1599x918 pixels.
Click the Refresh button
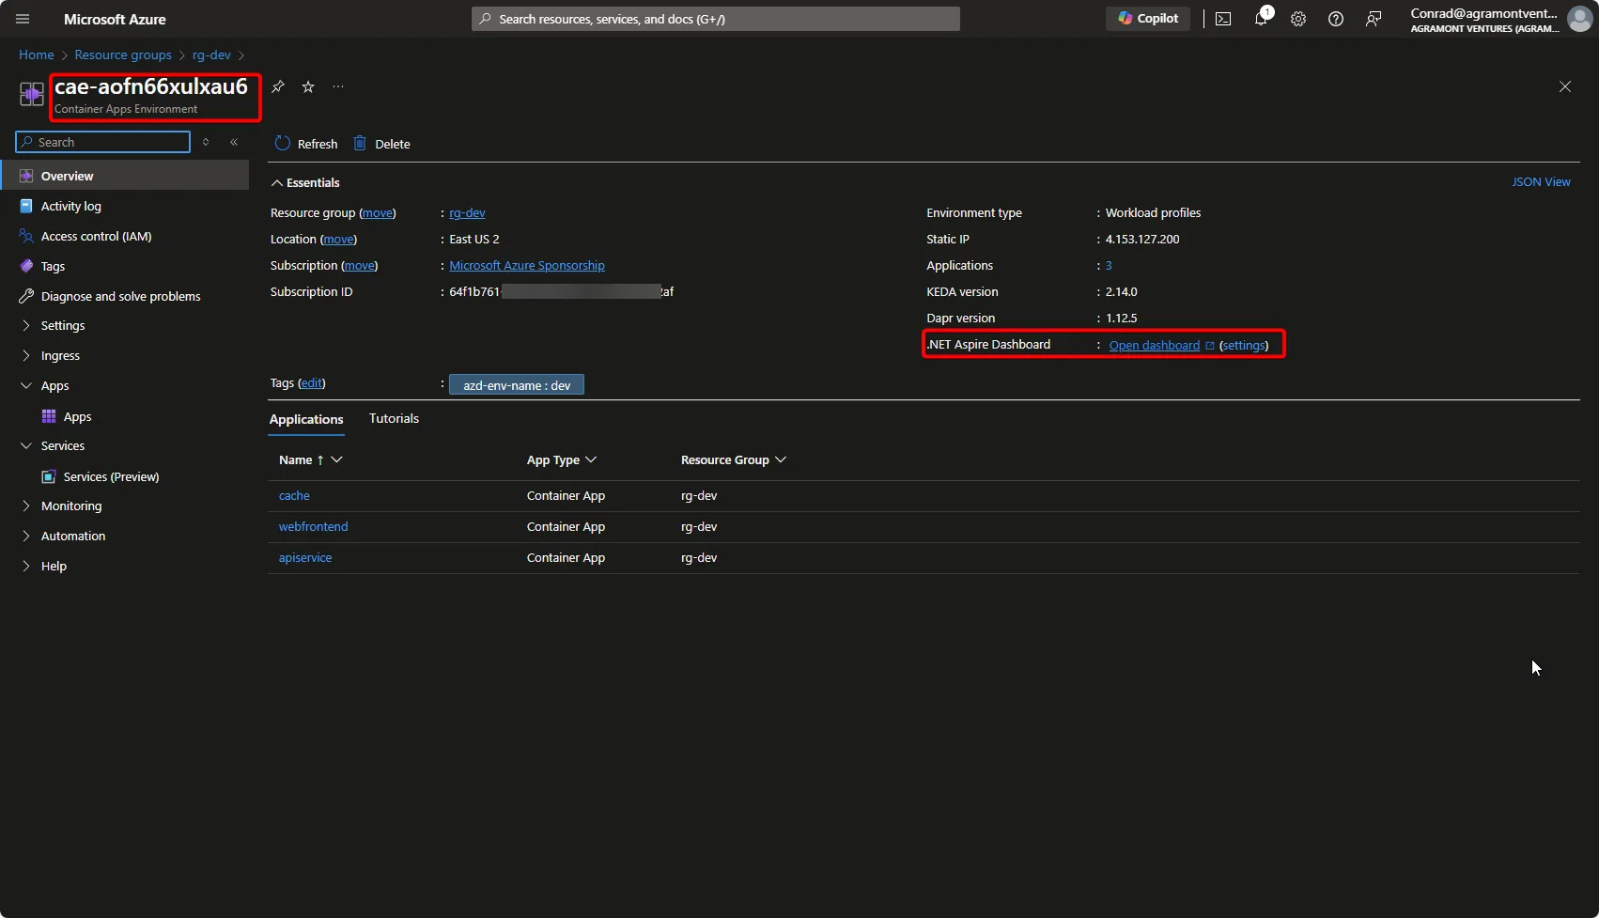click(x=306, y=144)
